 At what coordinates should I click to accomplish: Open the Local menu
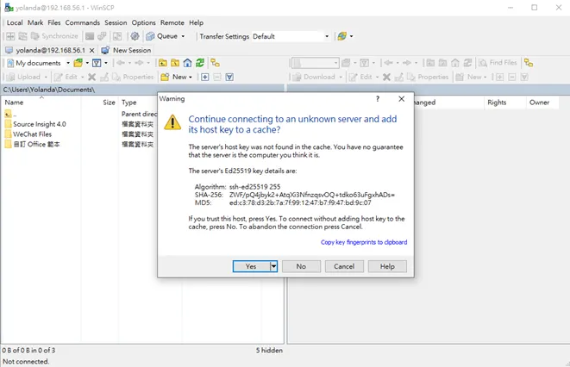[x=15, y=22]
